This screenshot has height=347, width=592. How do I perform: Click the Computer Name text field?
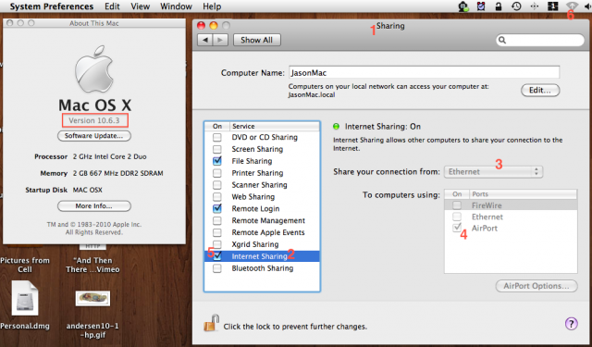click(x=424, y=72)
